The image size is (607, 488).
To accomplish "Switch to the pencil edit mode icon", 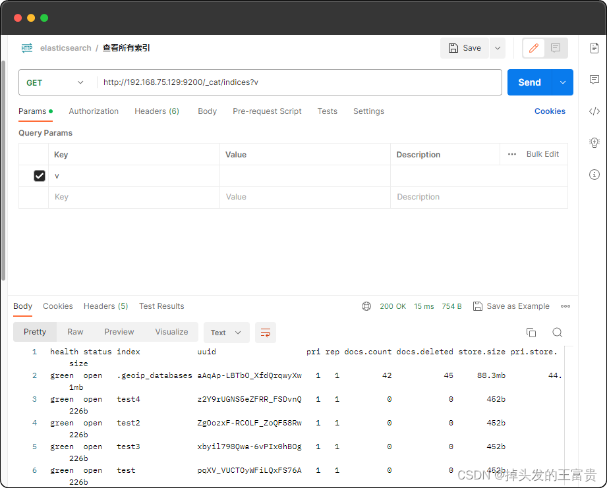I will pyautogui.click(x=534, y=48).
